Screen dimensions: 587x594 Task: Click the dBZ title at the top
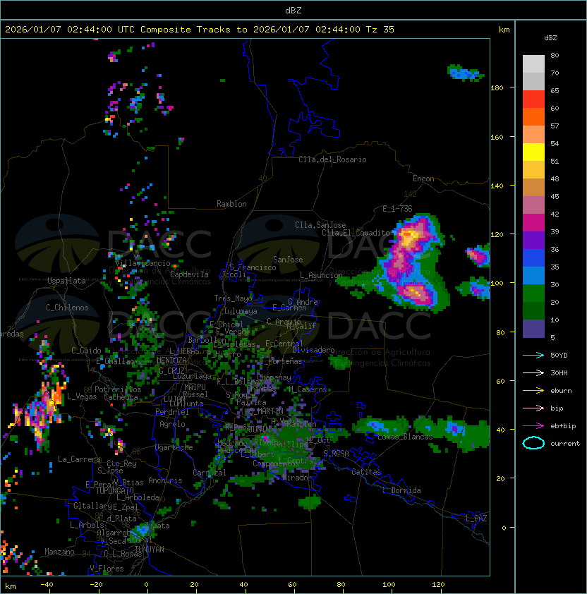click(293, 10)
